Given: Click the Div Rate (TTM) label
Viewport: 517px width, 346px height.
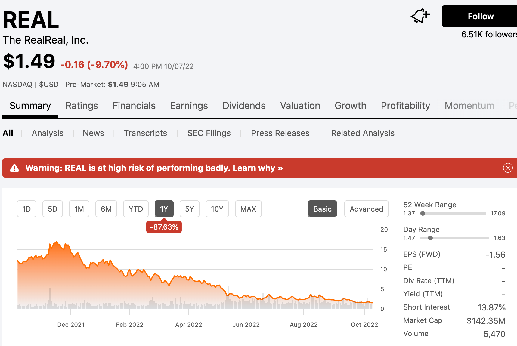Looking at the screenshot, I should 429,281.
